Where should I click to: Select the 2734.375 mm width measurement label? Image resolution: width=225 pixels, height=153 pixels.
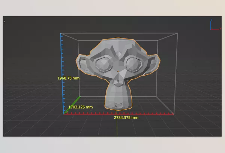tap(126, 117)
